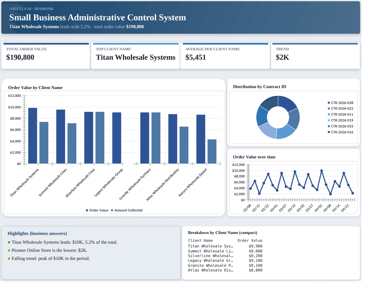The width and height of the screenshot is (384, 288).
Task: Click the Atlas Wholesale Dis… row value $8,800
Action: 256,270
